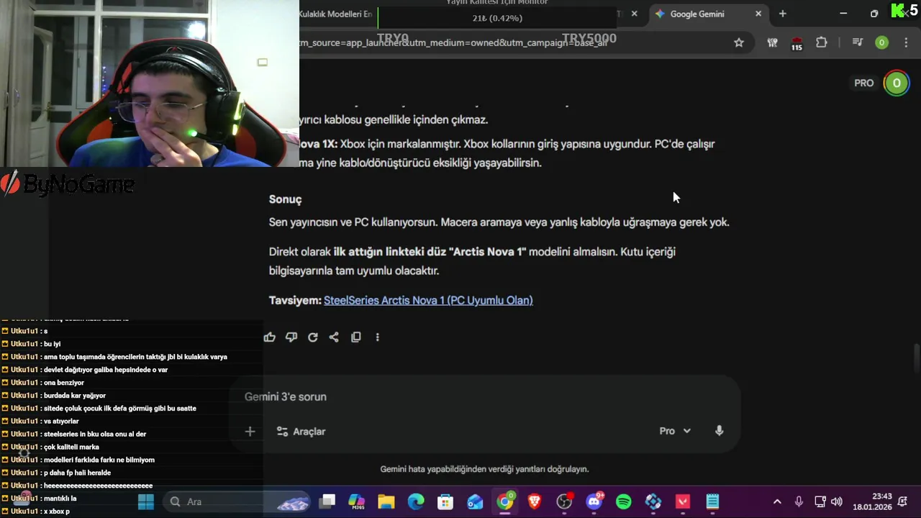921x518 pixels.
Task: Open Microsoft Store from the taskbar
Action: point(445,501)
